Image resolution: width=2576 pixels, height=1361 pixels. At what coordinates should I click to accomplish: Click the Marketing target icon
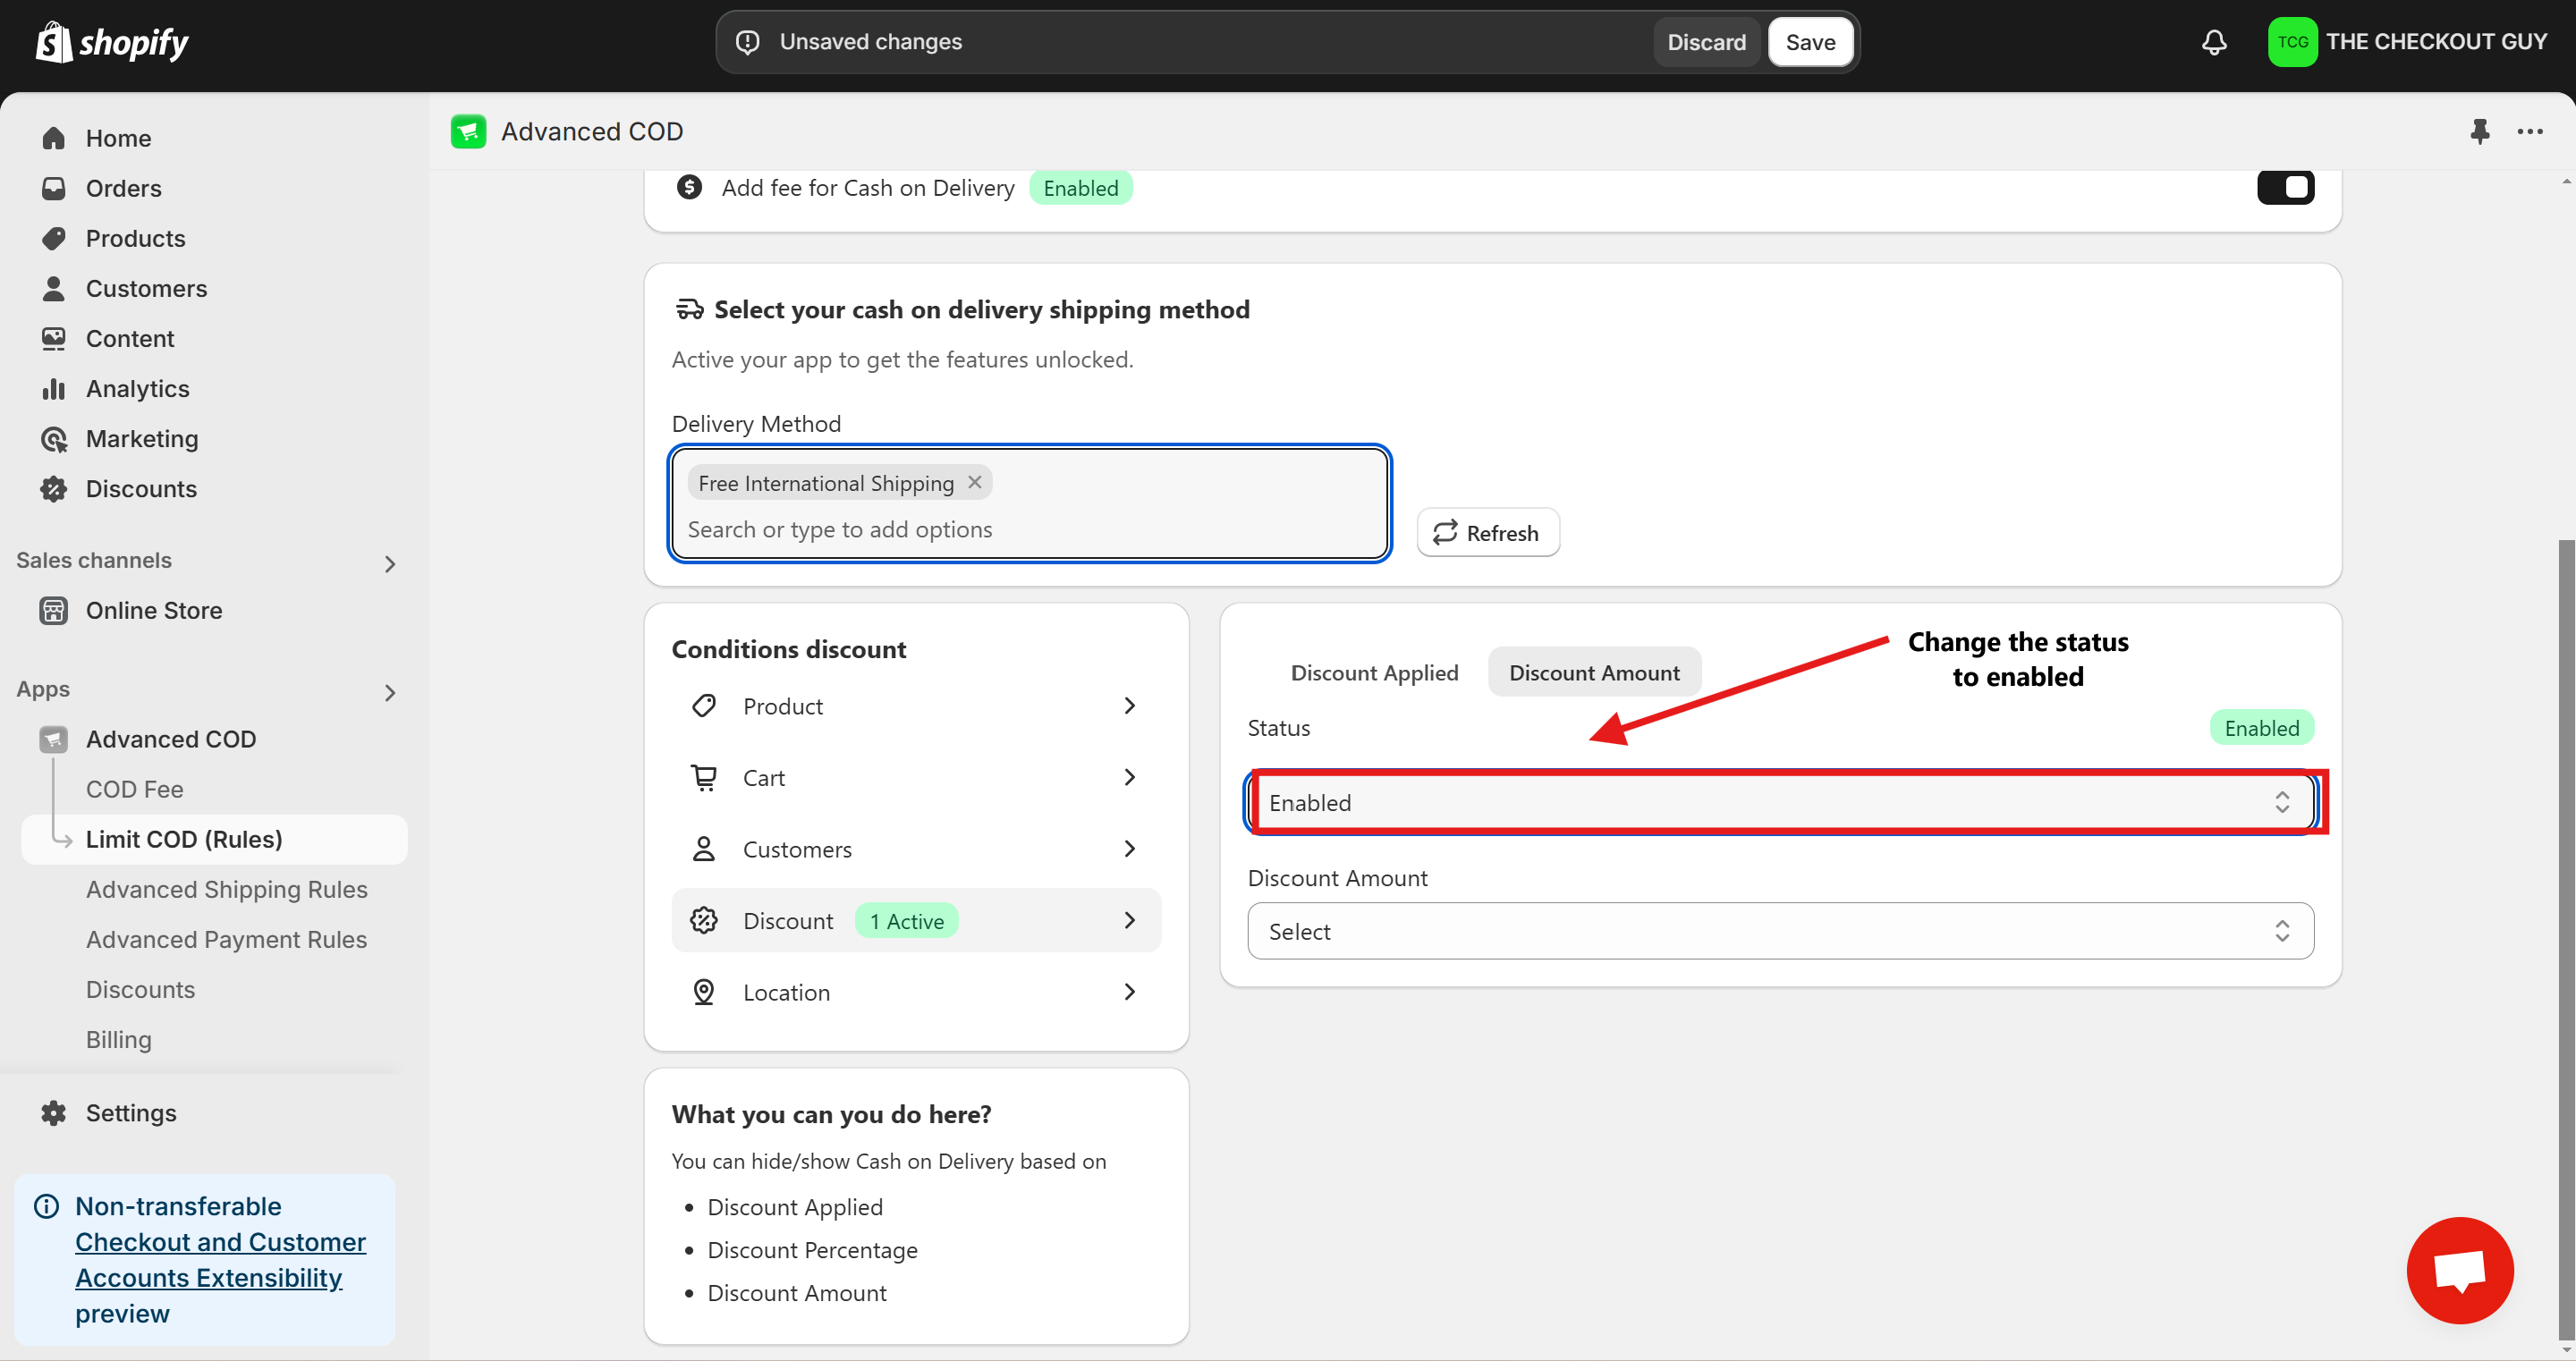54,439
